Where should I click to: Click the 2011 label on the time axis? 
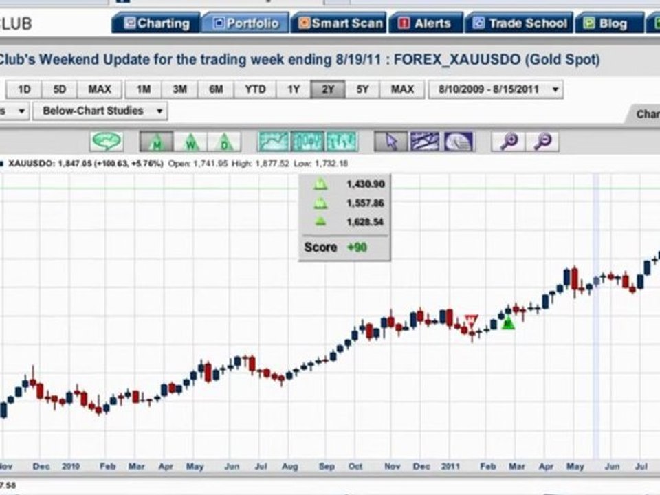[x=450, y=466]
